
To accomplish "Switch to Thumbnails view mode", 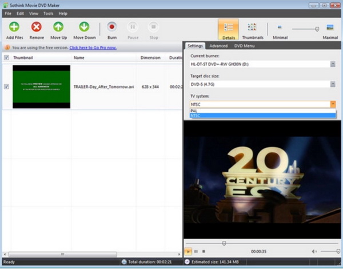I will click(252, 29).
